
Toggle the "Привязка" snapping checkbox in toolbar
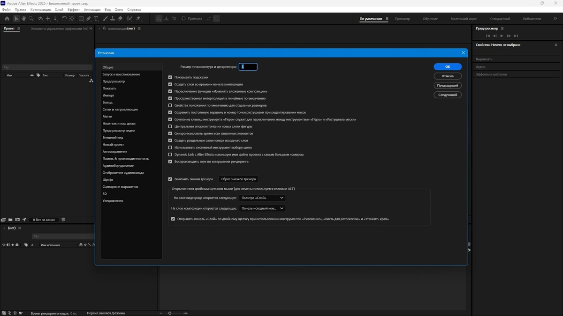pyautogui.click(x=183, y=19)
